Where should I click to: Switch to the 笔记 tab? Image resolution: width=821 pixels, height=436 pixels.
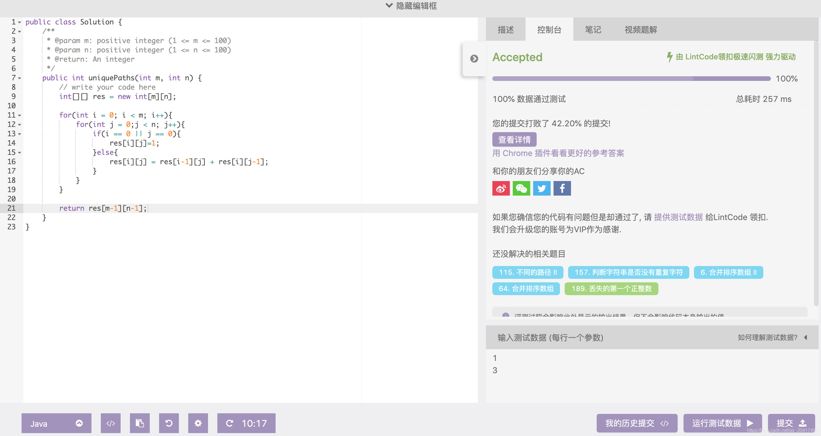[593, 30]
